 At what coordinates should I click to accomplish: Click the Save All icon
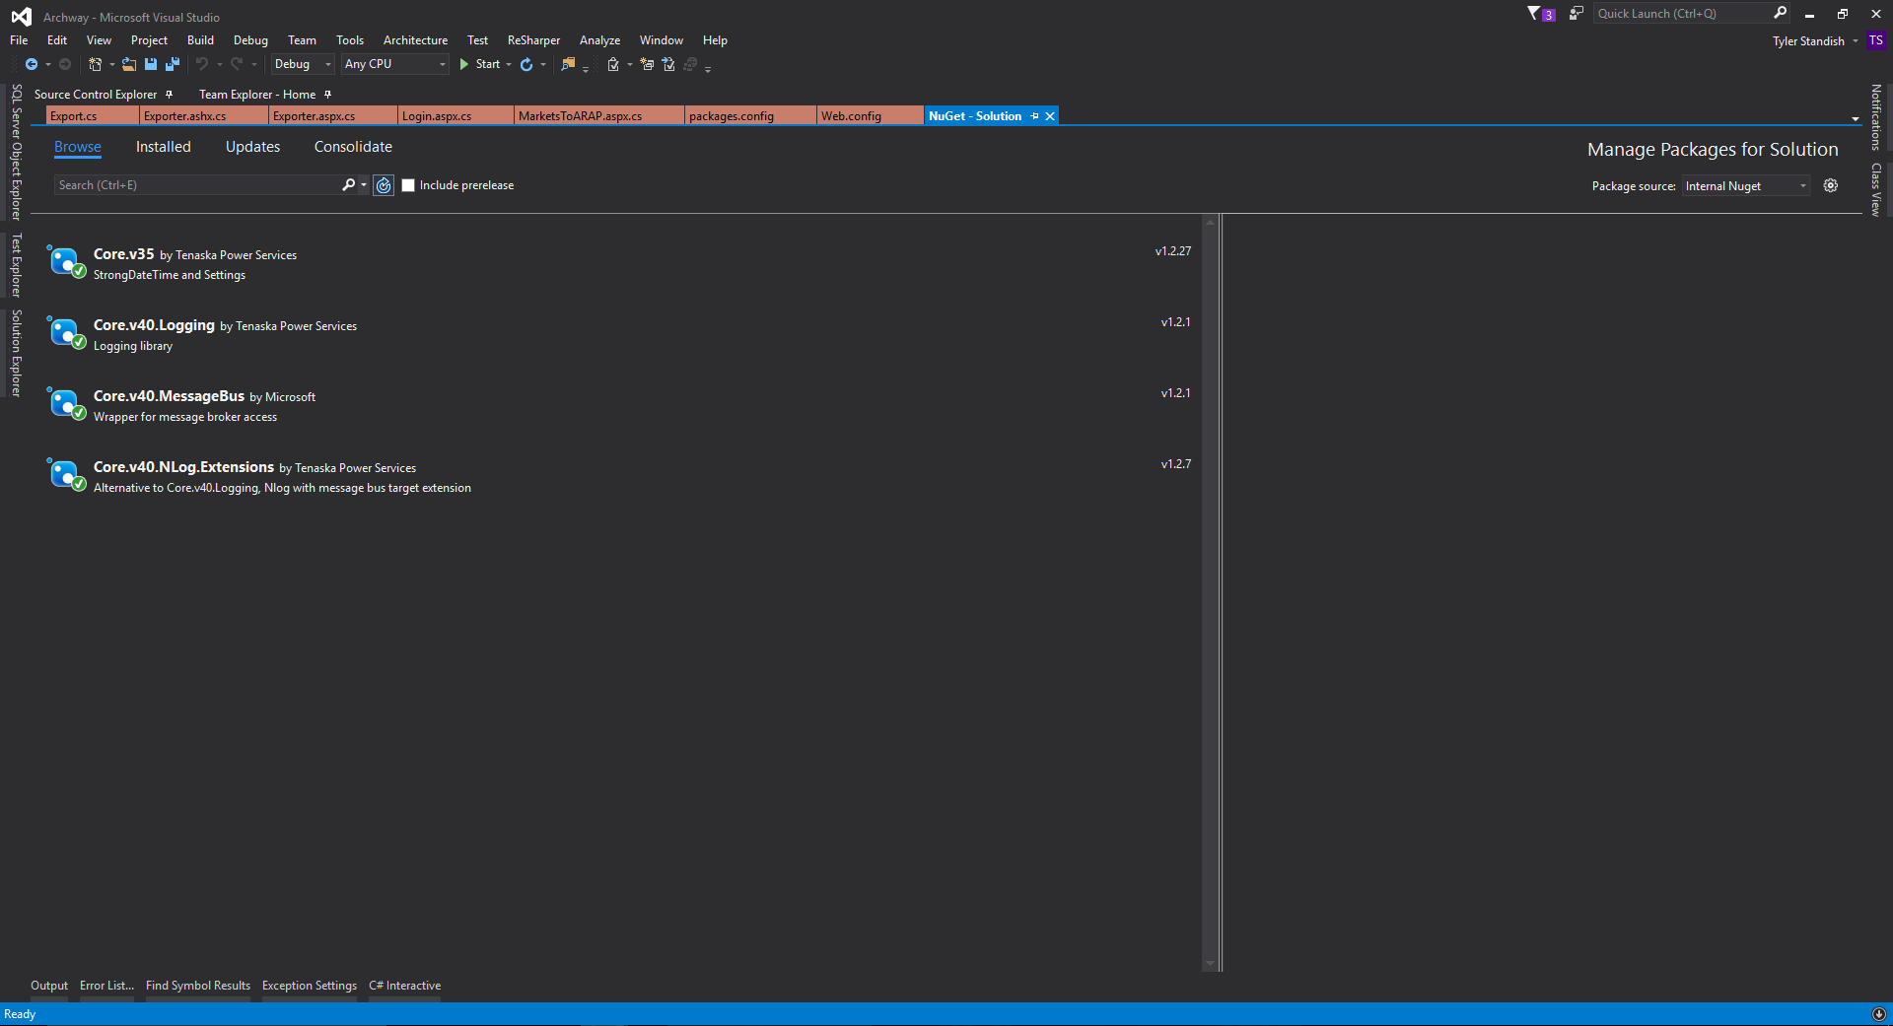(x=173, y=64)
